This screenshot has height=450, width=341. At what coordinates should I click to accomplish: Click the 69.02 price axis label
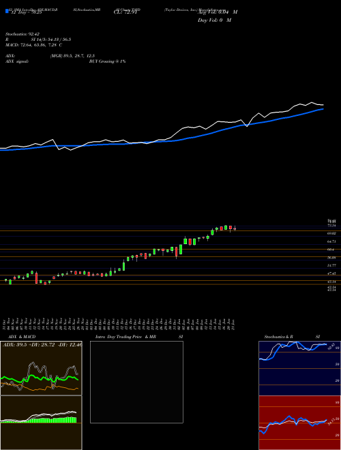(x=332, y=234)
